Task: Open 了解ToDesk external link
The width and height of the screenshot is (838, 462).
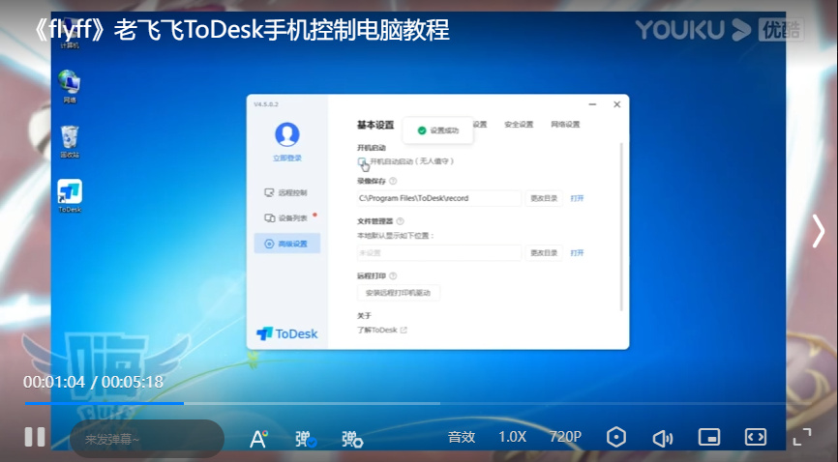Action: (x=381, y=331)
